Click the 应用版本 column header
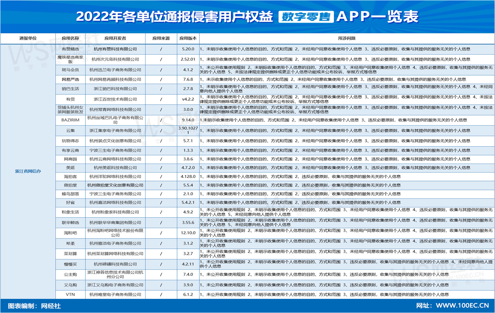Image resolution: width=495 pixels, height=313 pixels. pos(188,38)
